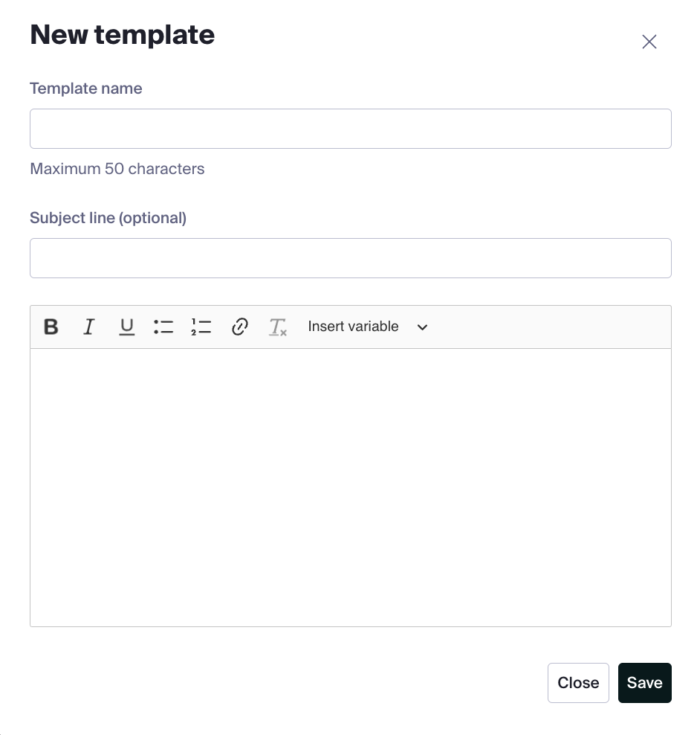The width and height of the screenshot is (697, 735).
Task: Focus the Subject line input field
Action: [351, 258]
